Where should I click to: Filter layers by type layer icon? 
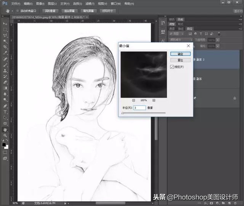click(201, 34)
